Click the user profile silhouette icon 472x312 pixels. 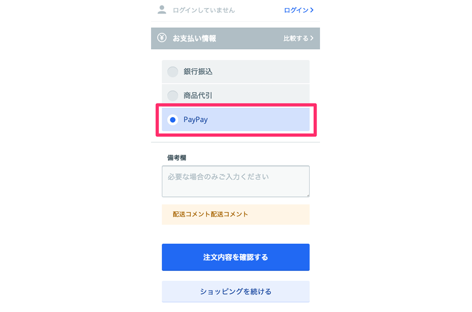162,10
